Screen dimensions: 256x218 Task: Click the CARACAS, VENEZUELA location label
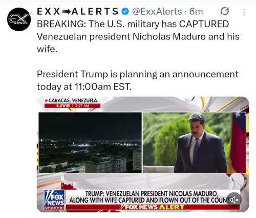(71, 100)
